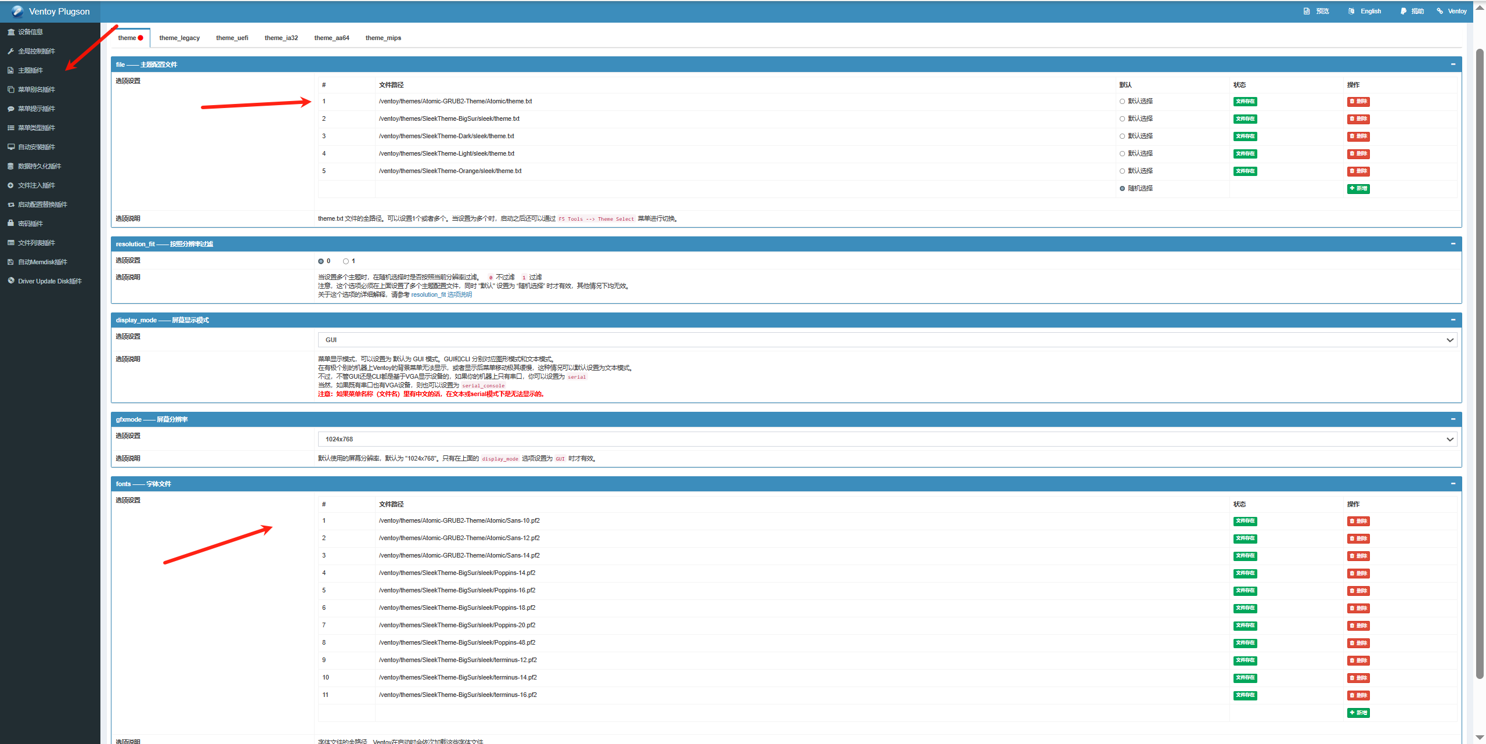The height and width of the screenshot is (744, 1486).
Task: Open the display_mode GUI dropdown
Action: tap(888, 340)
